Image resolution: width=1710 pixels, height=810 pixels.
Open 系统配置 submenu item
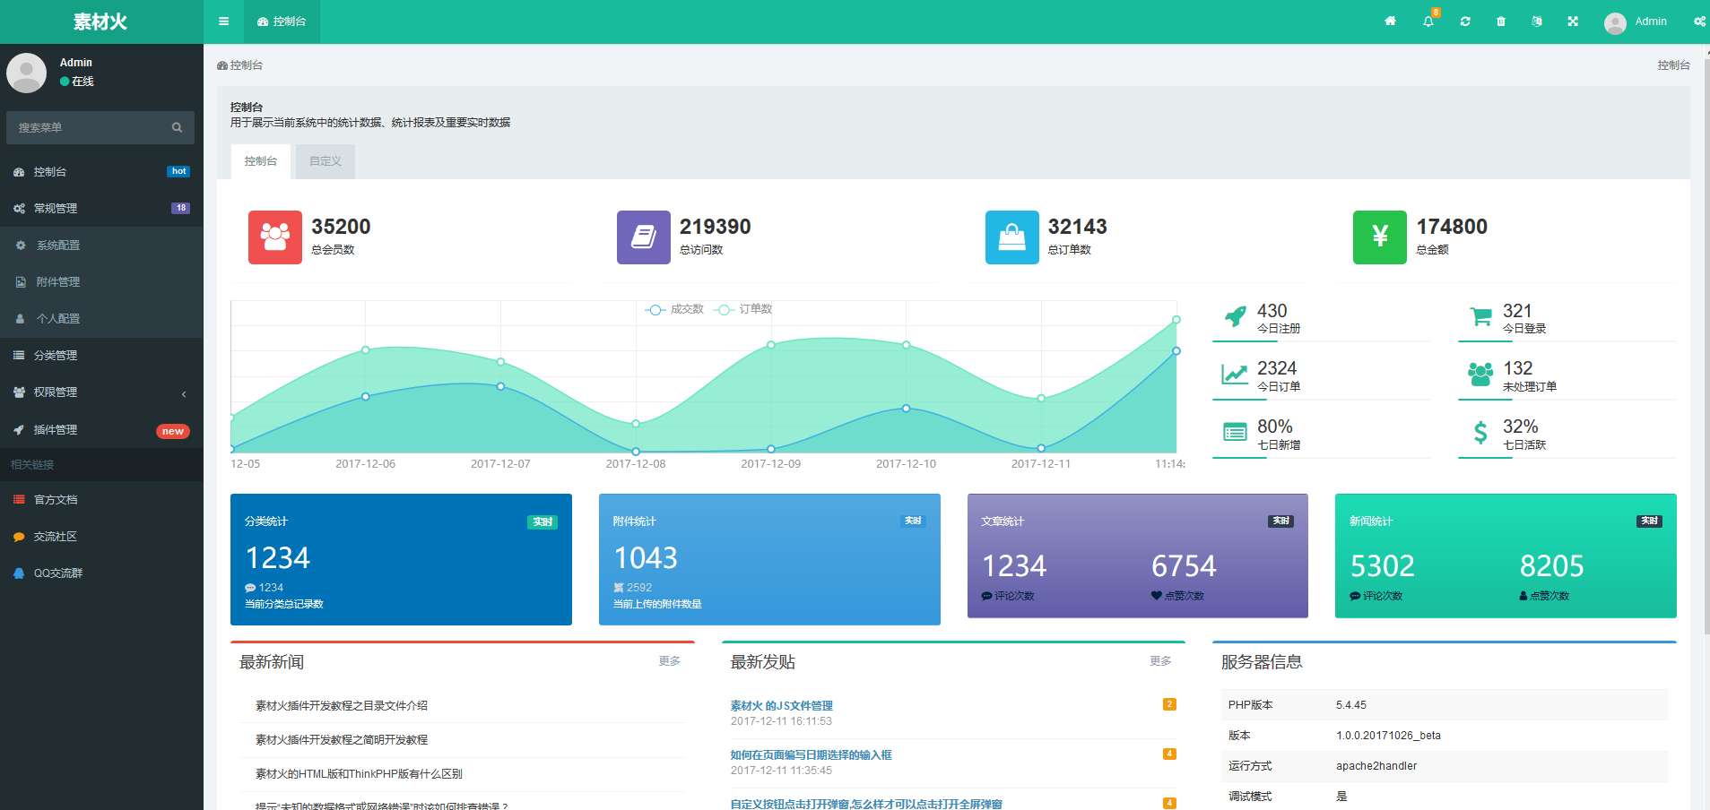click(x=101, y=245)
